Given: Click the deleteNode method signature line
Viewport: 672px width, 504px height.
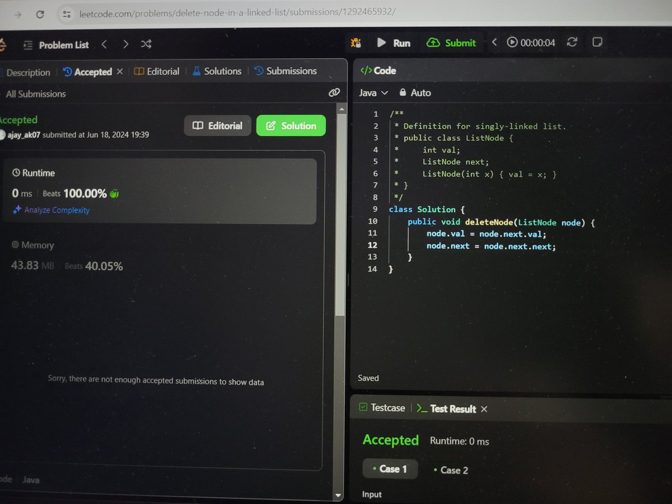Looking at the screenshot, I should click(501, 222).
